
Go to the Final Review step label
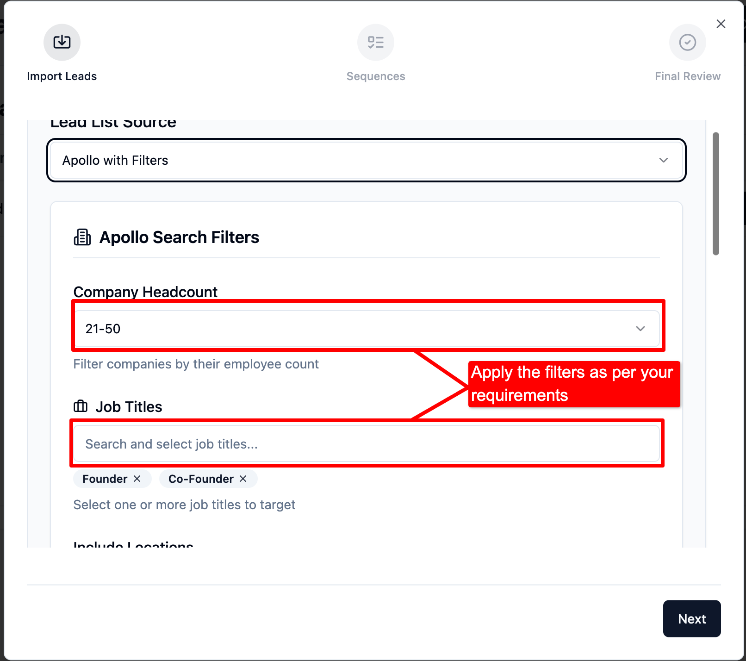point(687,76)
